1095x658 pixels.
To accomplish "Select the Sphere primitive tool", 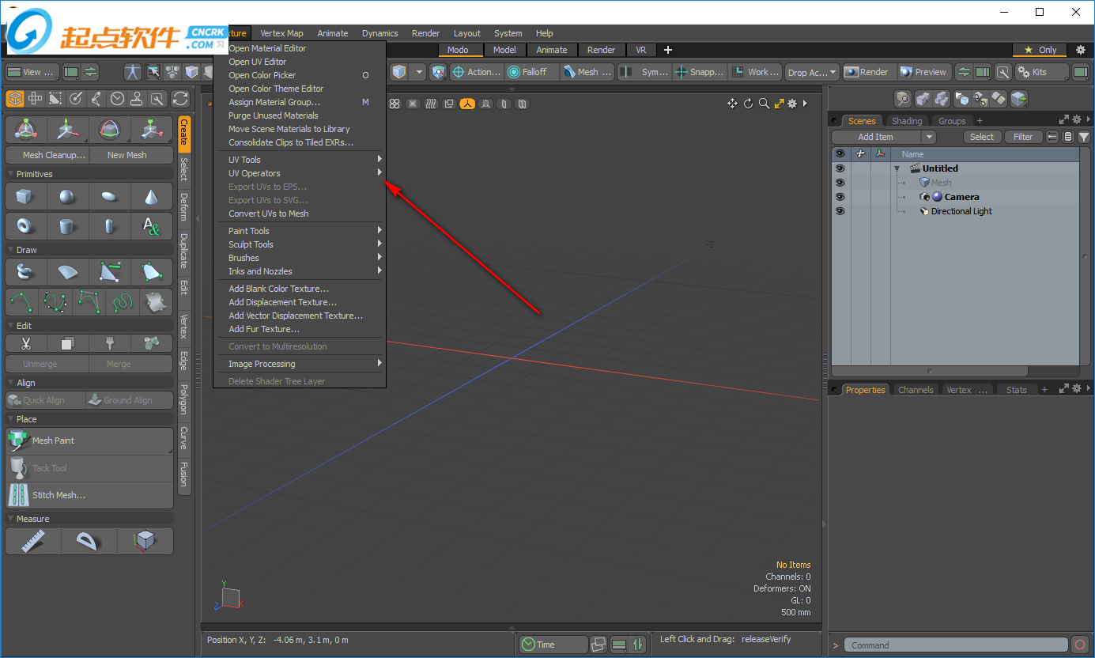I will (x=67, y=197).
